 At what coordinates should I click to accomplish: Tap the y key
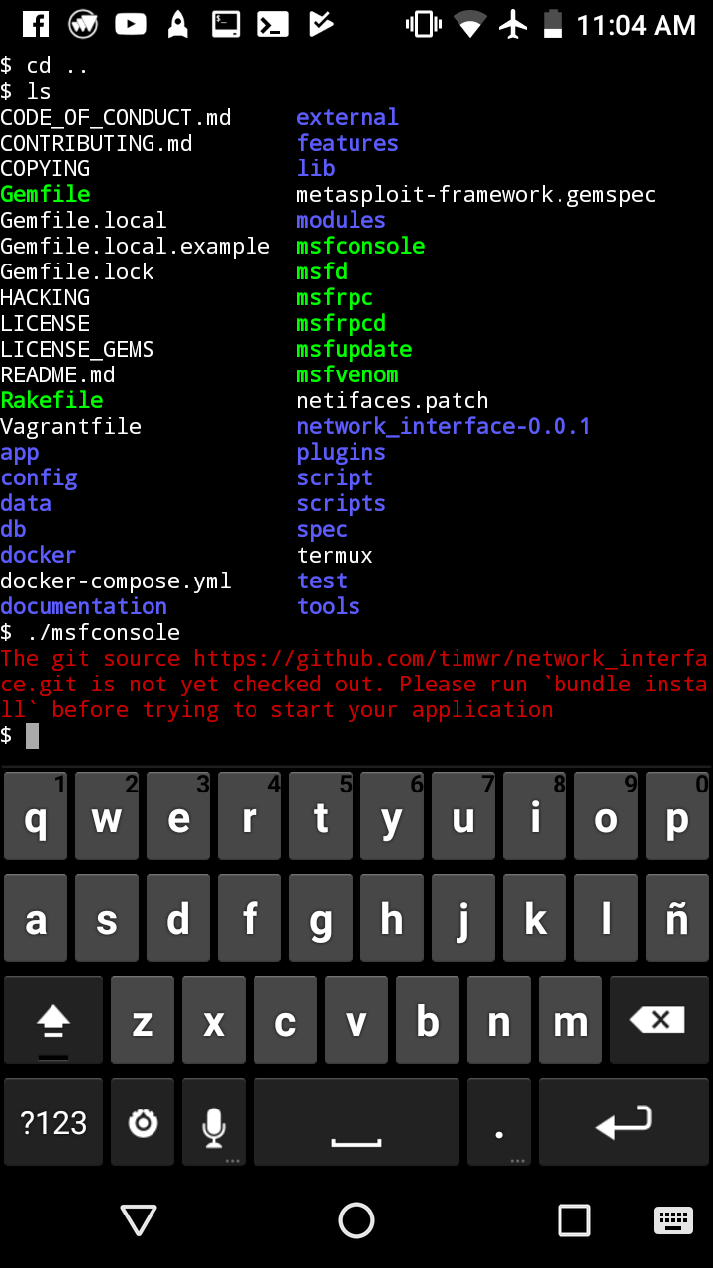coord(392,816)
